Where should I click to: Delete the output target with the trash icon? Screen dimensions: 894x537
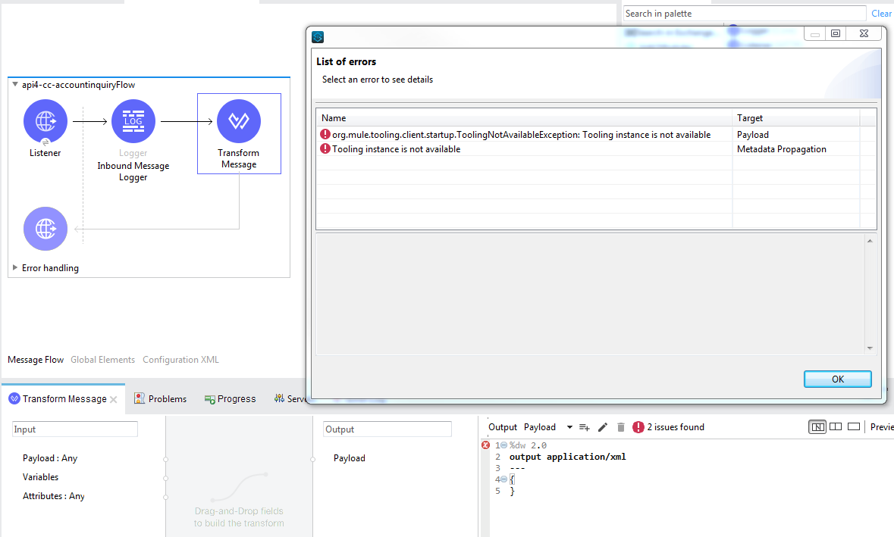621,427
